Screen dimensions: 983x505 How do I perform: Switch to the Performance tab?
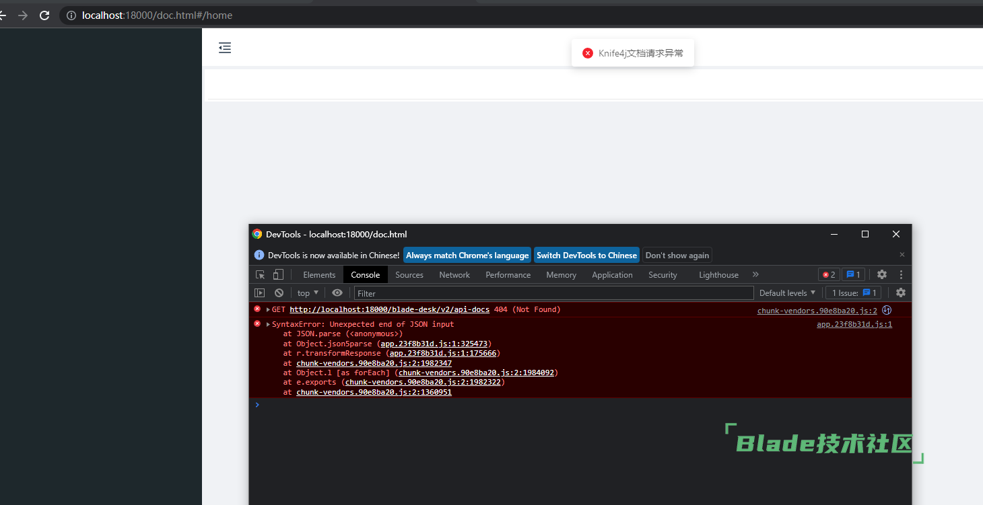(x=508, y=274)
